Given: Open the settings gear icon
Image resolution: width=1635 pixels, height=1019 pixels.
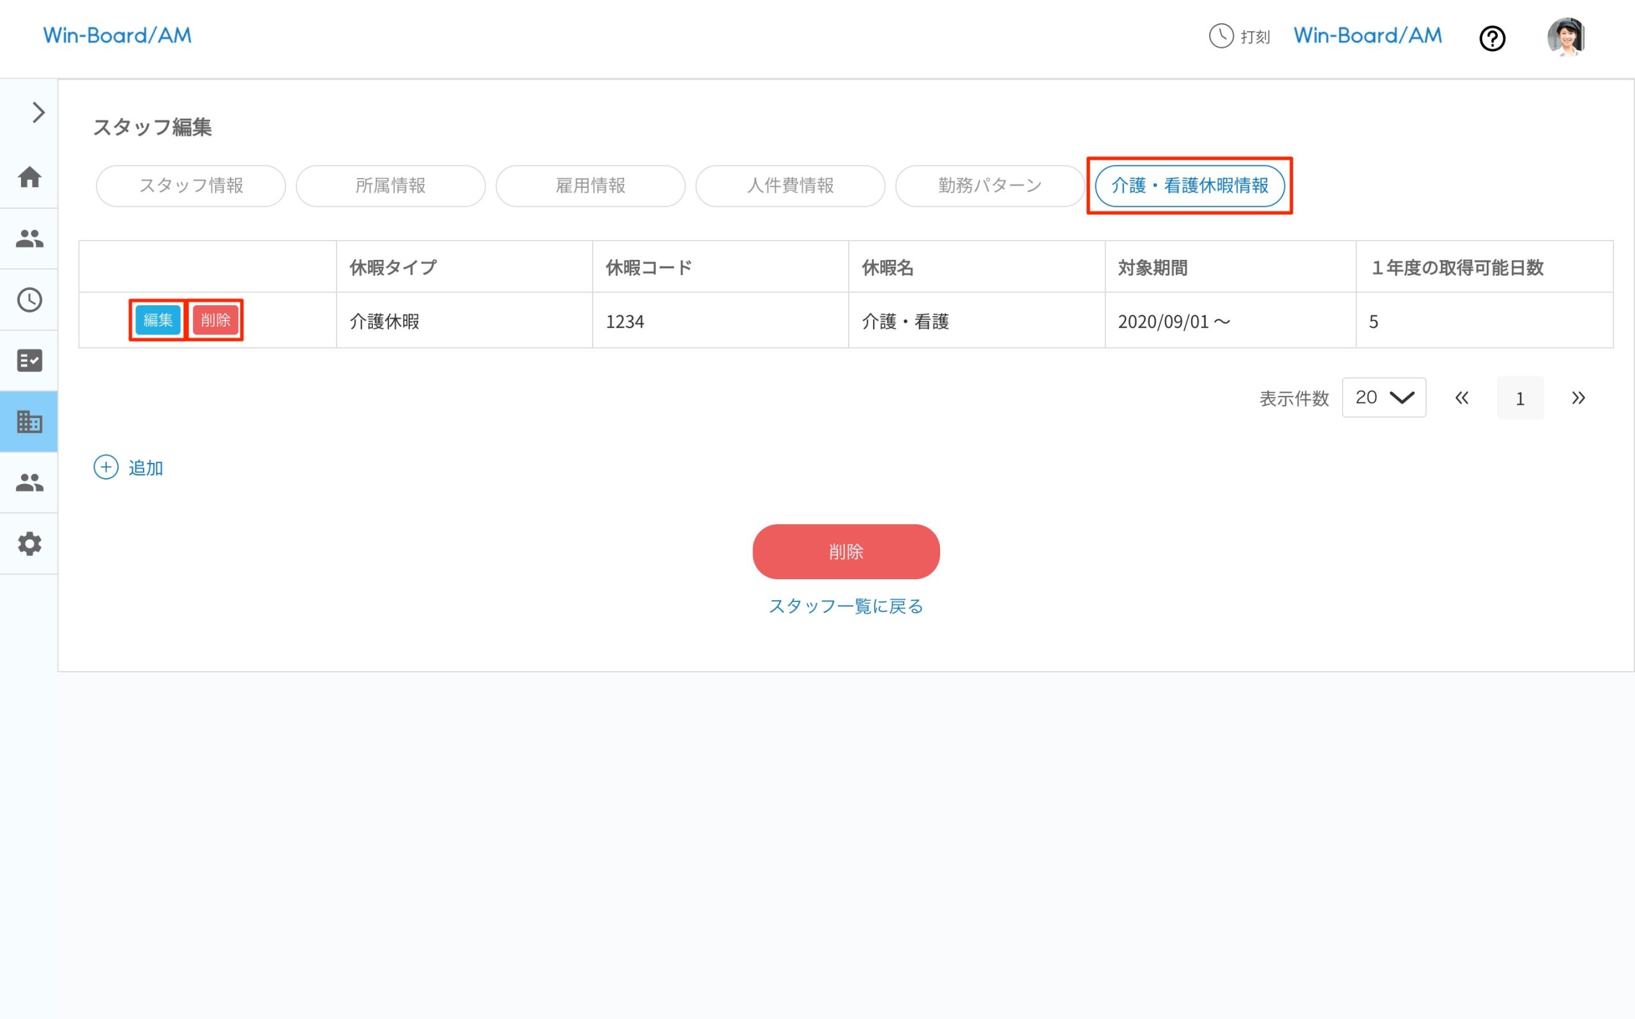Looking at the screenshot, I should 29,543.
